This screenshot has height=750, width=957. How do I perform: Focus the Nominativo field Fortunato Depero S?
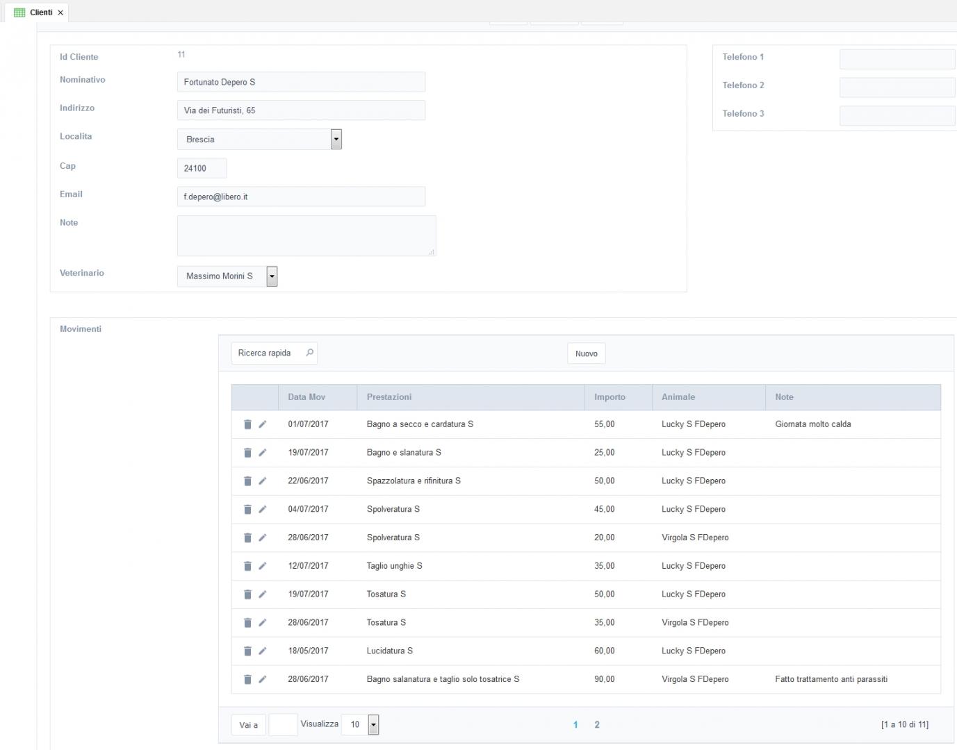point(301,82)
